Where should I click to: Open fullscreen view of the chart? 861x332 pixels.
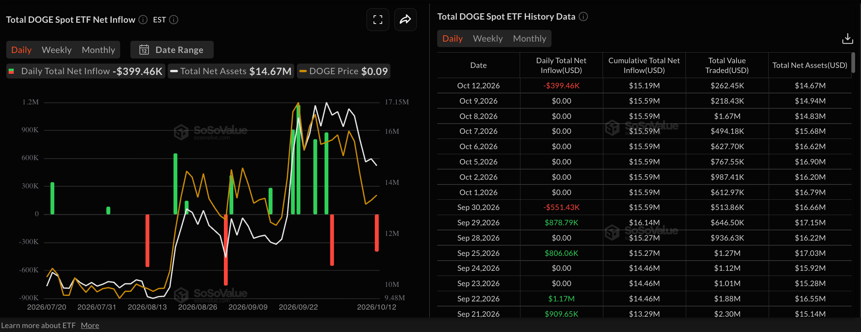[378, 20]
